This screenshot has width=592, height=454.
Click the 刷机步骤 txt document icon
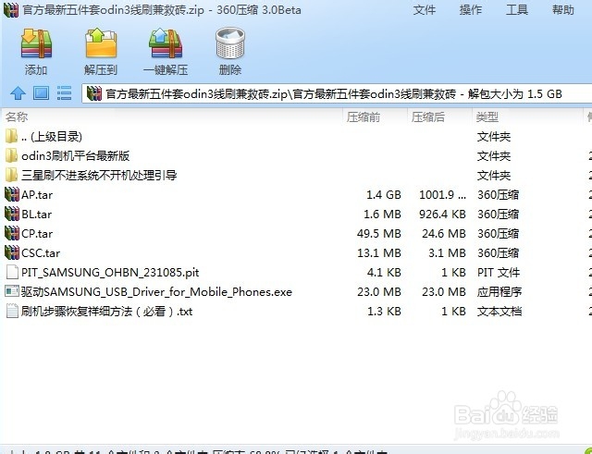tap(12, 311)
